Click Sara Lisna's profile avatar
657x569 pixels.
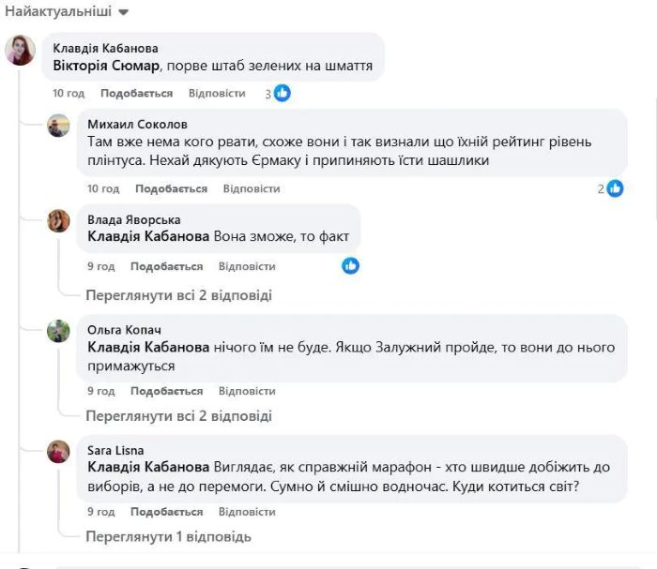[x=58, y=451]
